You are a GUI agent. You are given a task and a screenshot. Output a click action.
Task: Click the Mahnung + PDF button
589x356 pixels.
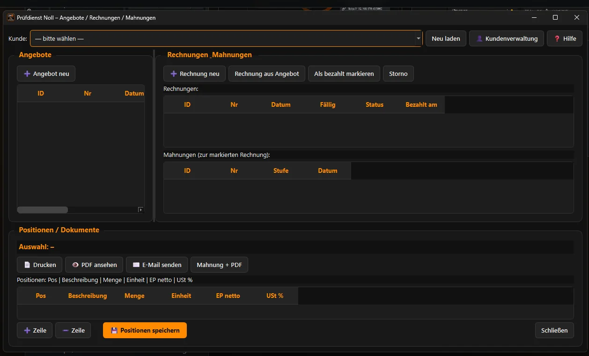point(219,265)
